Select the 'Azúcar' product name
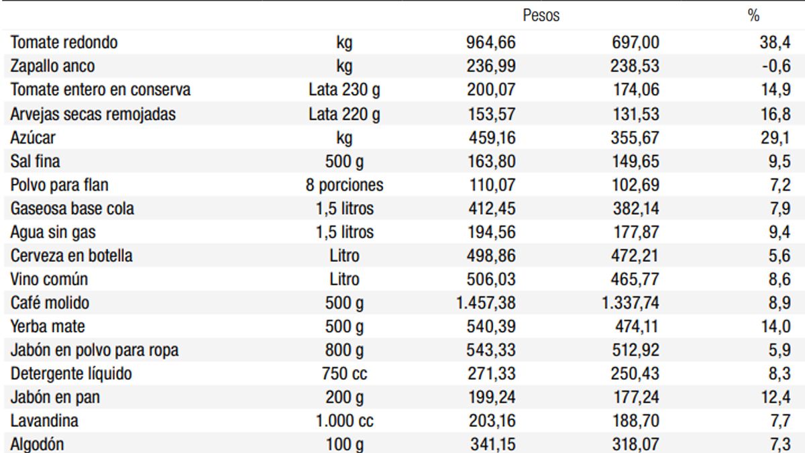 coord(33,138)
